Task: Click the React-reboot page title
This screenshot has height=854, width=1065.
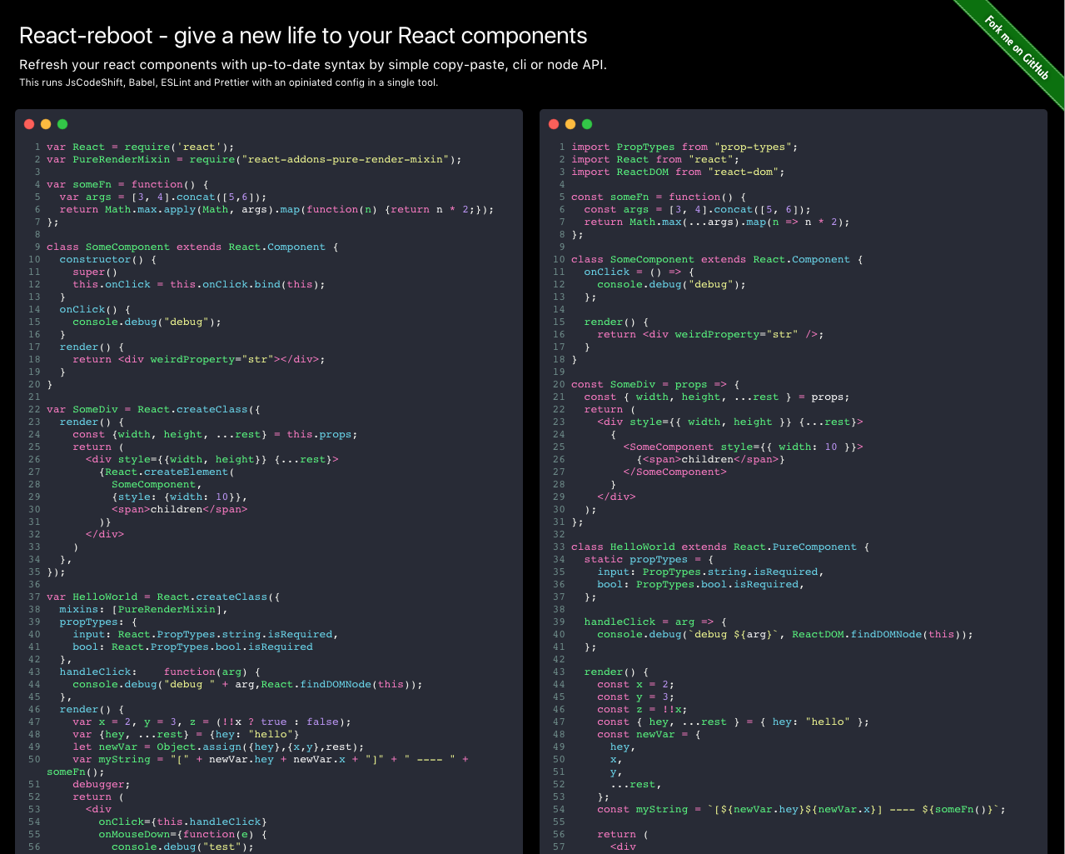Action: click(x=303, y=36)
